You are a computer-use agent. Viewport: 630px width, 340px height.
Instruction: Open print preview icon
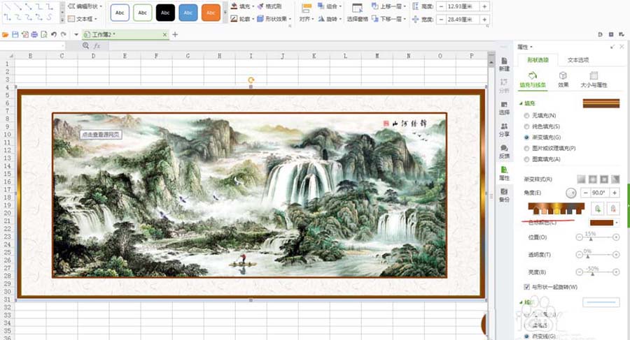click(44, 35)
